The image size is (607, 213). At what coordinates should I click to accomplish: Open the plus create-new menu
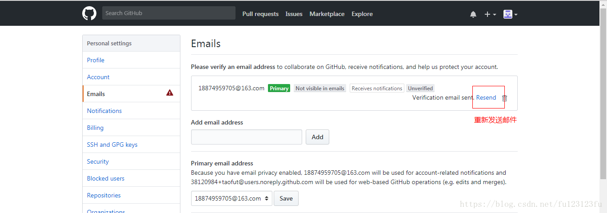point(490,14)
